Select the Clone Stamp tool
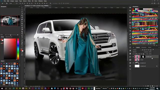The width and height of the screenshot is (160, 90). point(22,23)
